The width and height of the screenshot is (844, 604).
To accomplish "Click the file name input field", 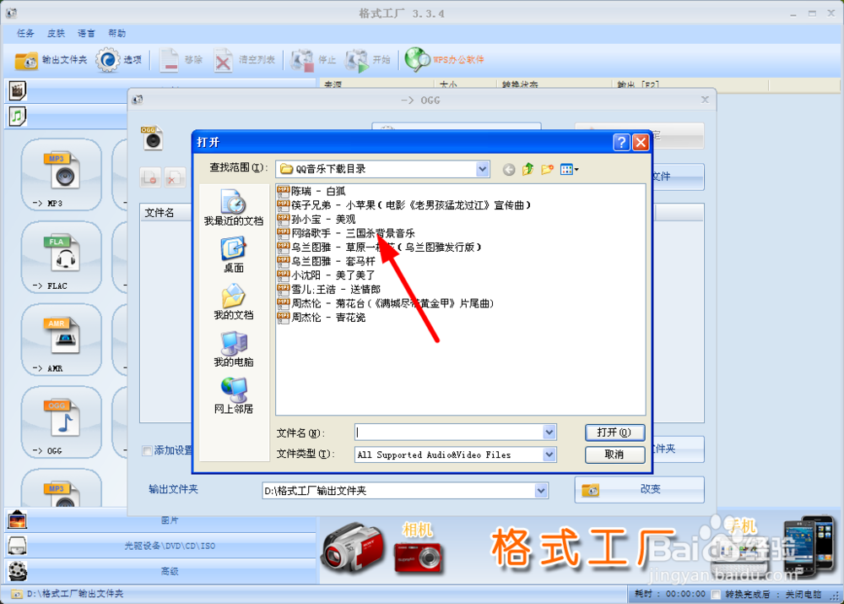I will pos(449,433).
